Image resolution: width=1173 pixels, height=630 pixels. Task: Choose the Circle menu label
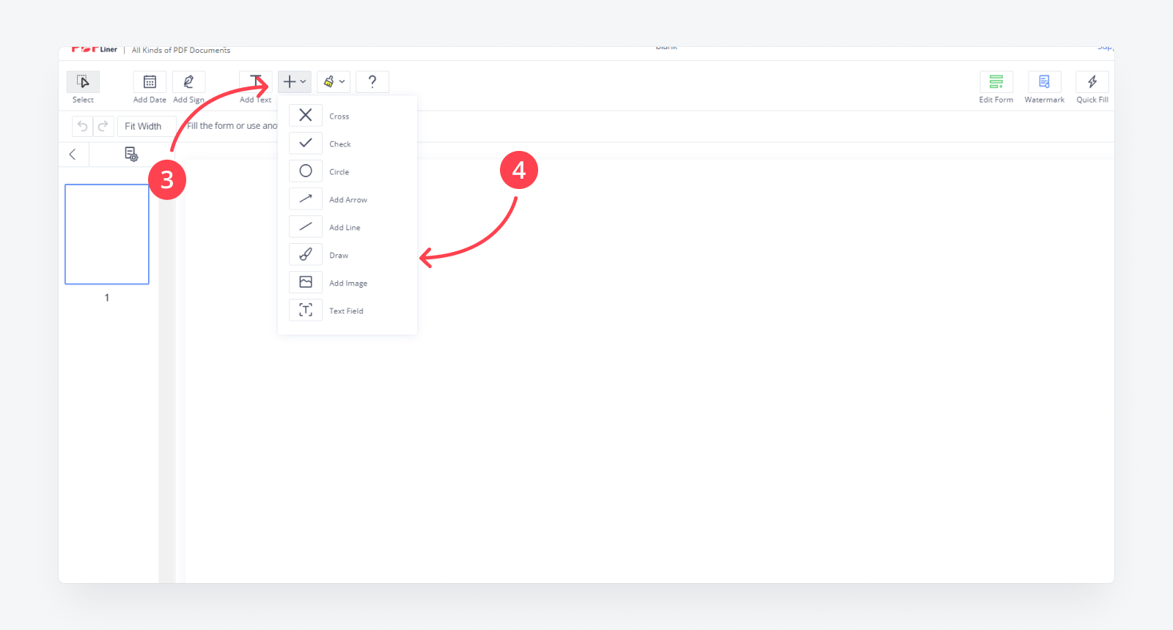coord(339,172)
